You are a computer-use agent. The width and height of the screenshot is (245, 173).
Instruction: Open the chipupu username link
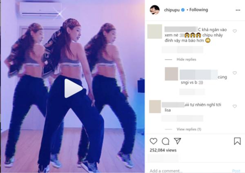click(x=172, y=10)
